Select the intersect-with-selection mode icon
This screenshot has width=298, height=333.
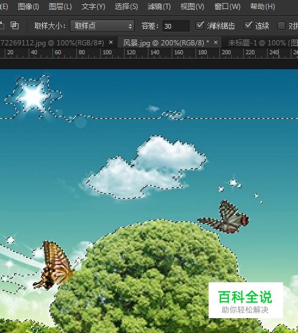pyautogui.click(x=15, y=26)
